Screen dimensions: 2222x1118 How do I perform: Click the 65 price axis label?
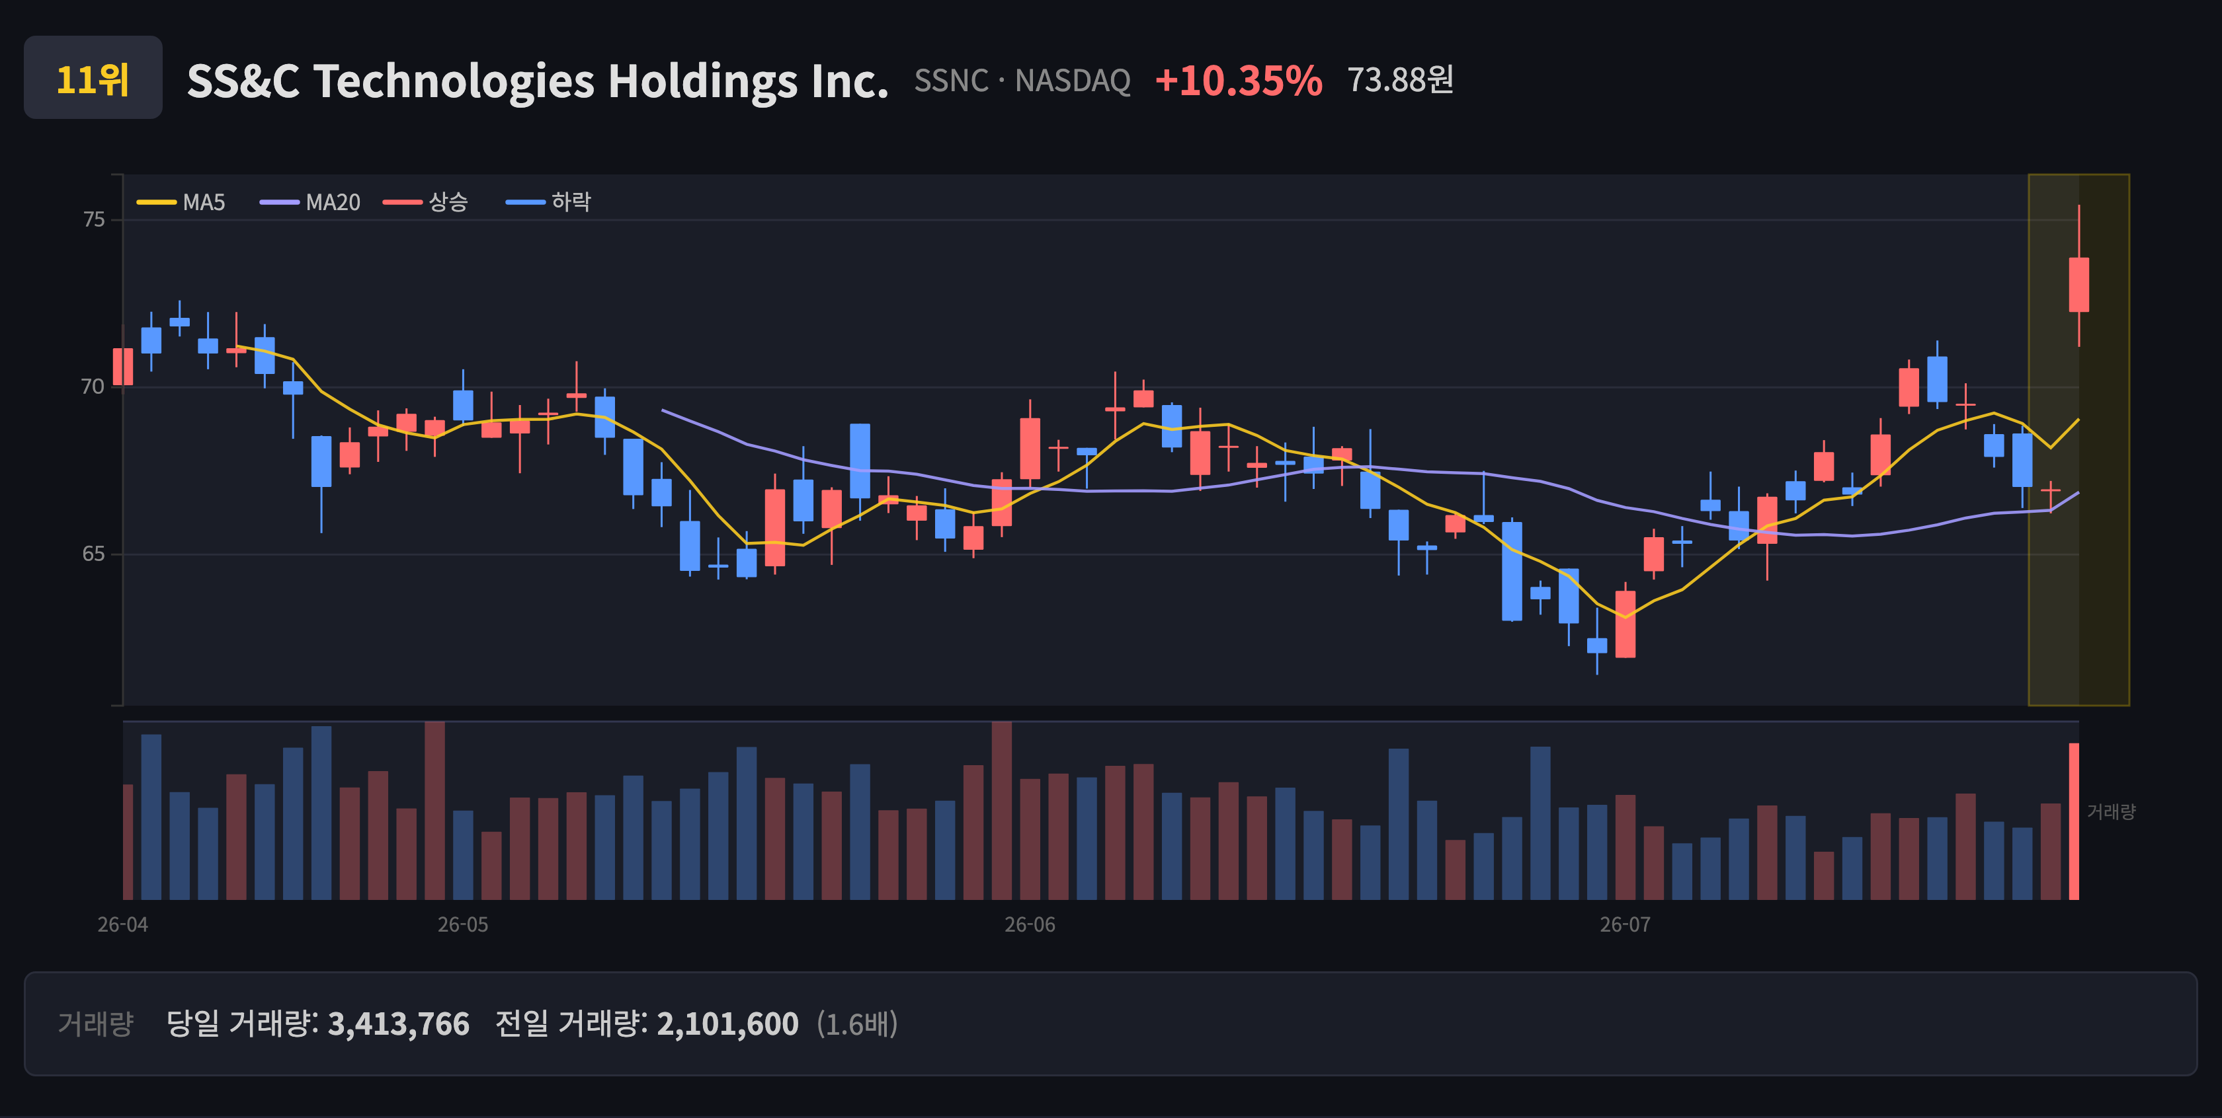point(93,554)
